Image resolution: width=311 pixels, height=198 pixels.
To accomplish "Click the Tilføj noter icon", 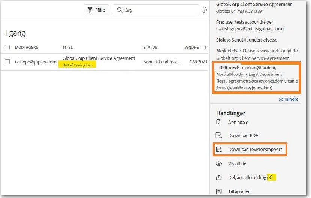I will (x=219, y=192).
